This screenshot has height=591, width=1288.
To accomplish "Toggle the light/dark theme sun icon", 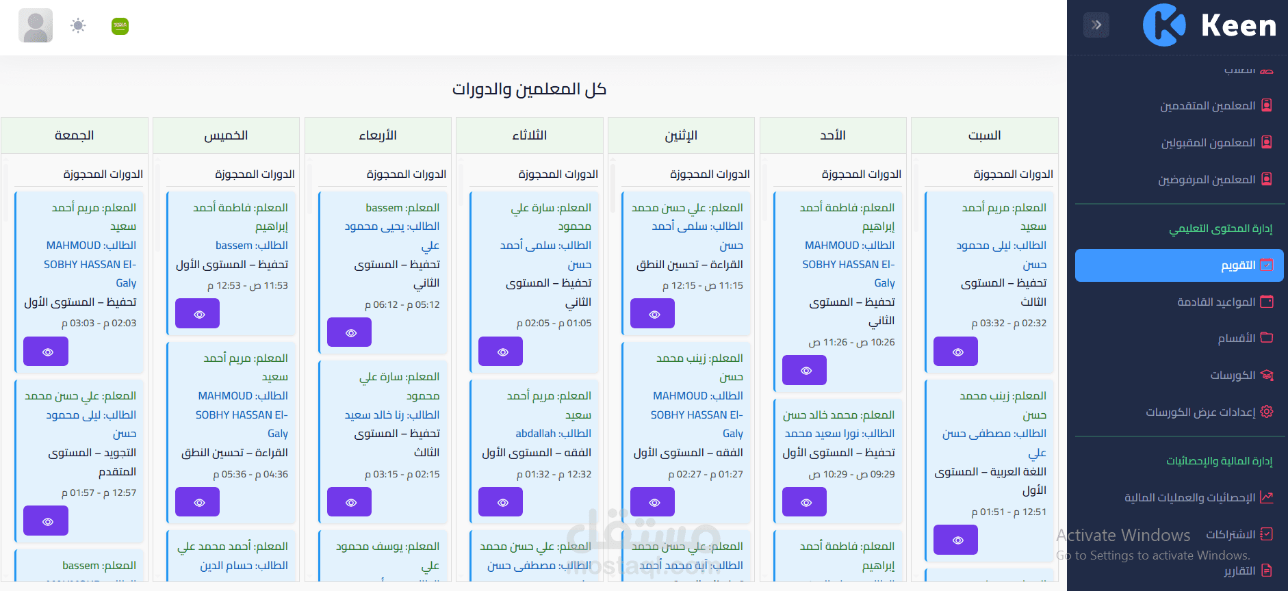I will tap(78, 26).
